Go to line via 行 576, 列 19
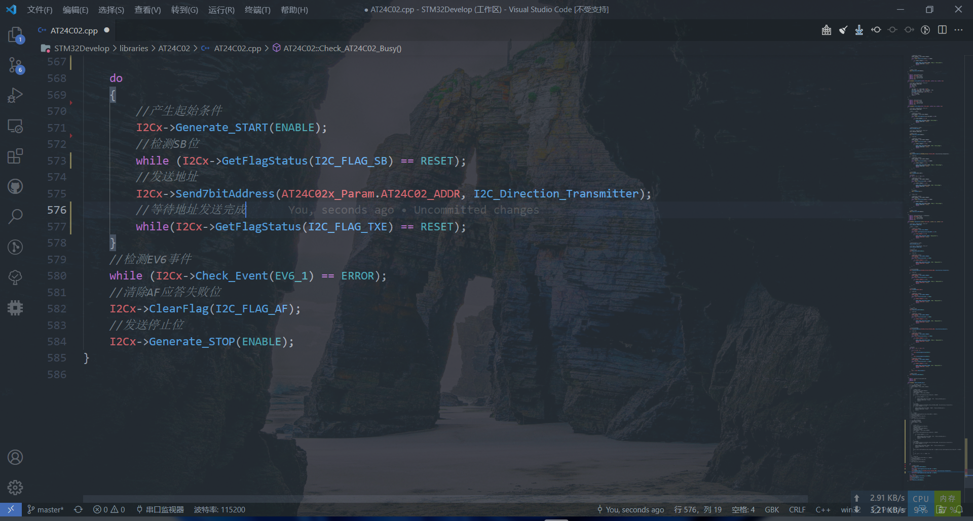 coord(697,509)
